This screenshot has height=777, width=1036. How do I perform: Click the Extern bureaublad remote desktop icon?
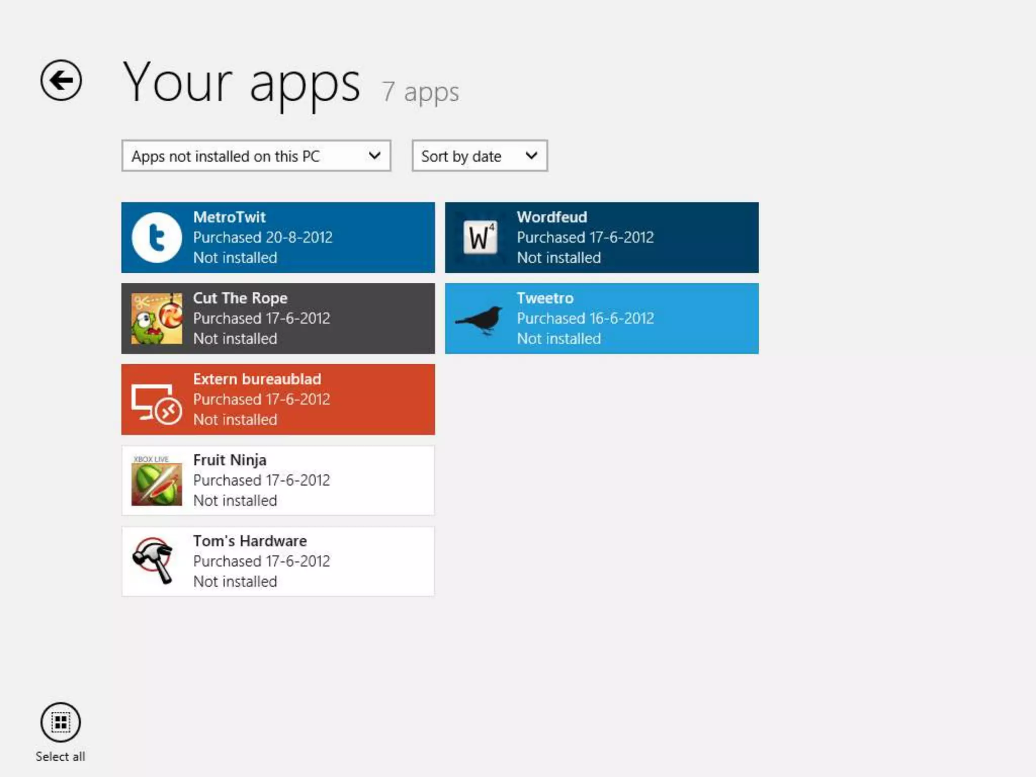click(x=157, y=403)
